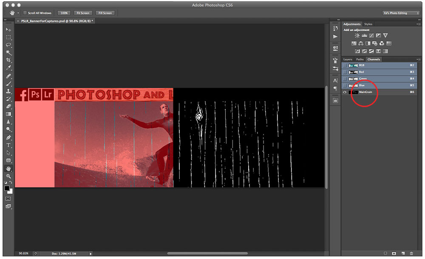Add a Black & White adjustment
The image size is (425, 259).
(x=368, y=43)
